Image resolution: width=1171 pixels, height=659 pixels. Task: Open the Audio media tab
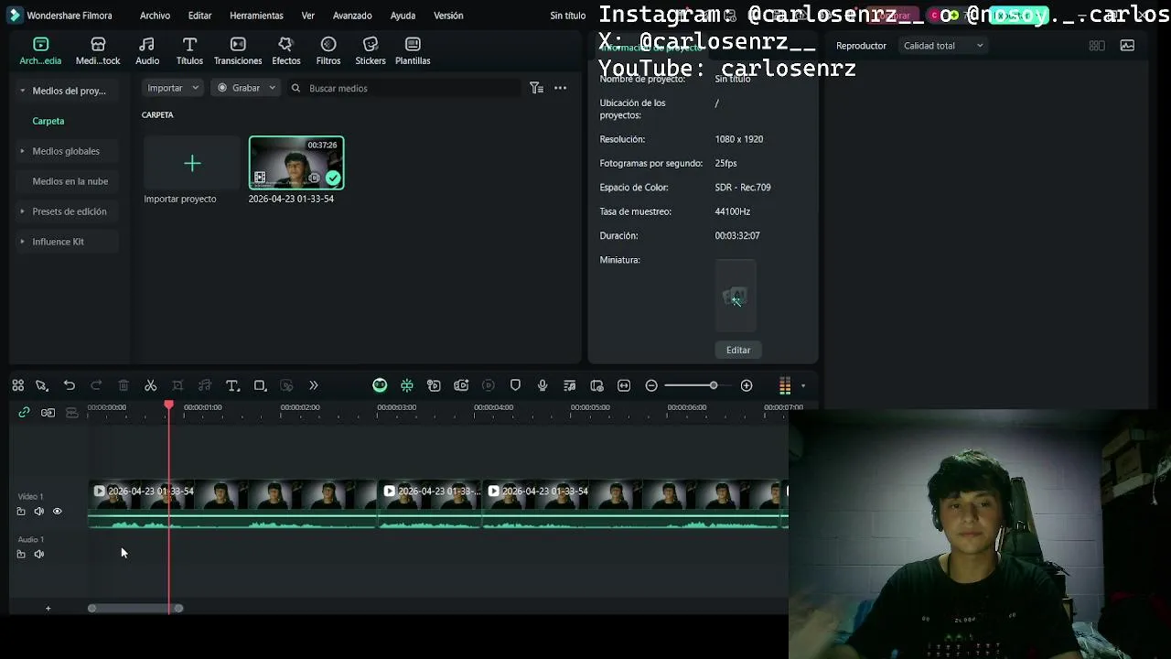[146, 51]
